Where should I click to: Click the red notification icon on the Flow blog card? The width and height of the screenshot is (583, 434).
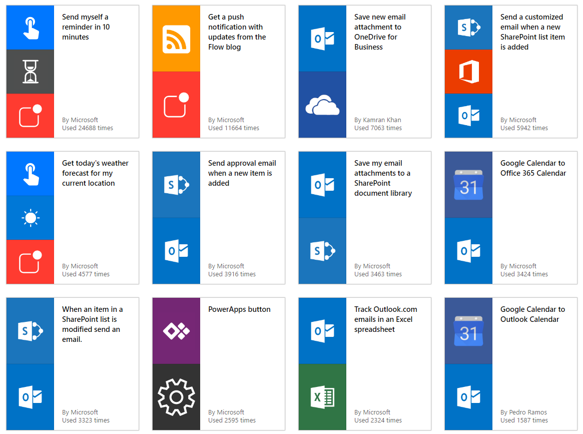pos(176,105)
